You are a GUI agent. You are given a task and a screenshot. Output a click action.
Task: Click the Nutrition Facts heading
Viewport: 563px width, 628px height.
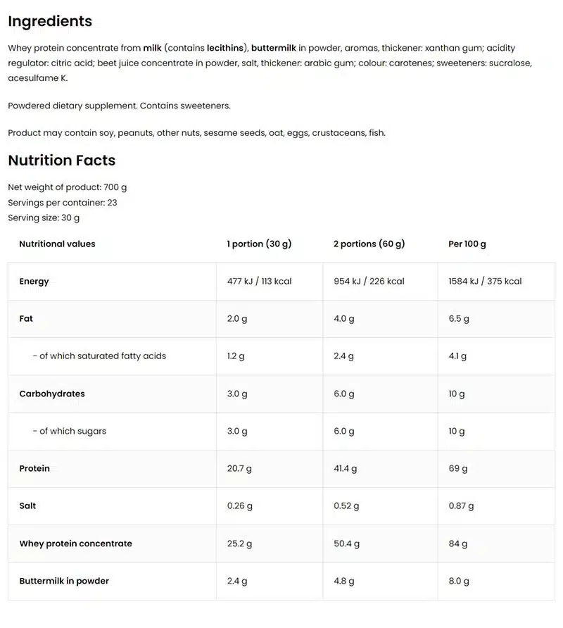pyautogui.click(x=61, y=161)
